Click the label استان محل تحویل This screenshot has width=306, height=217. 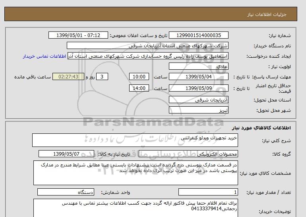272,100
